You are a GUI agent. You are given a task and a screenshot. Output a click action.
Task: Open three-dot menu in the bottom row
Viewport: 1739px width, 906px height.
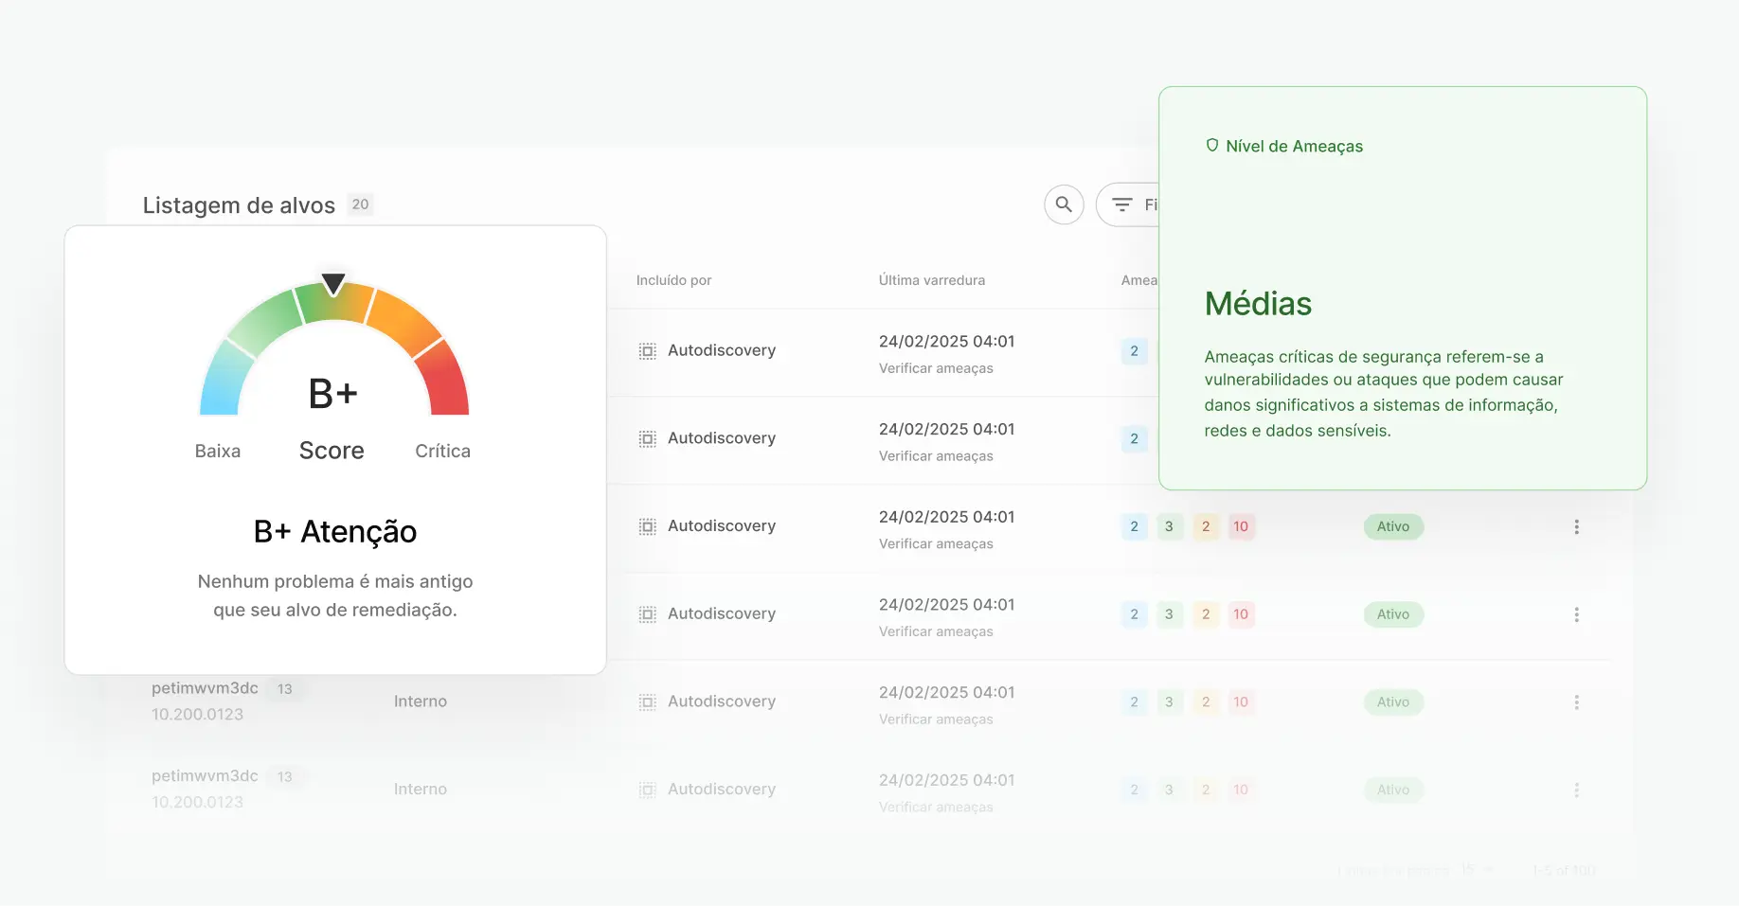pos(1576,790)
